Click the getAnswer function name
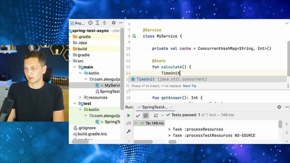The width and height of the screenshot is (290, 163). (x=171, y=98)
